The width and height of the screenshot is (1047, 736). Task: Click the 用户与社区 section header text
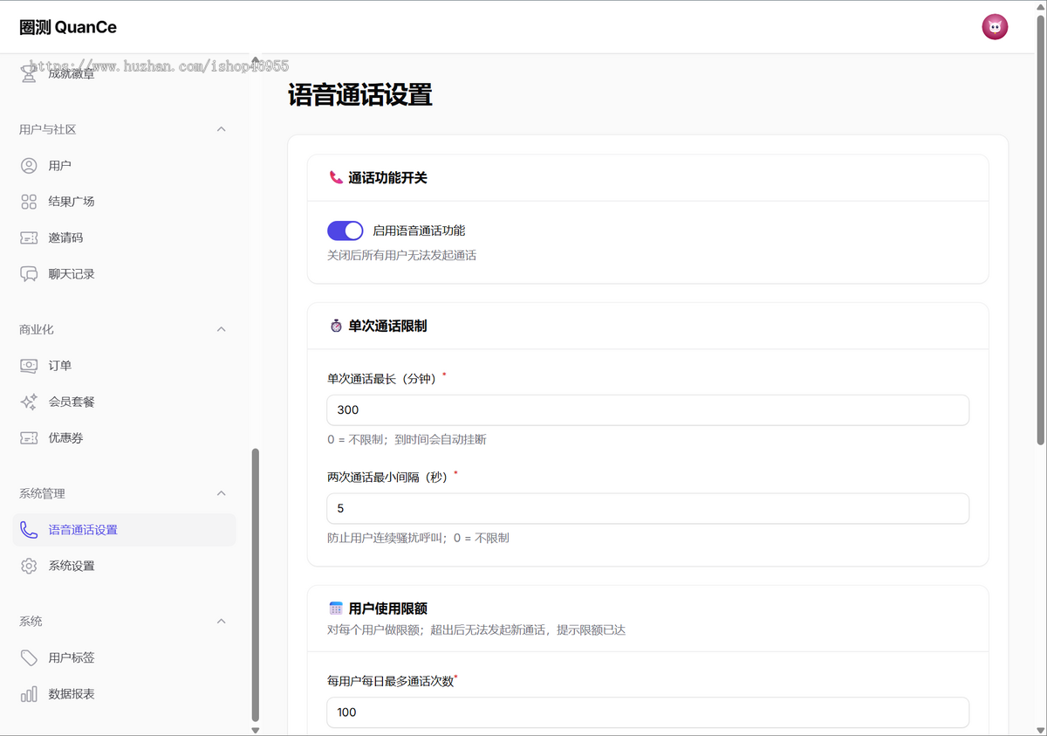(48, 129)
